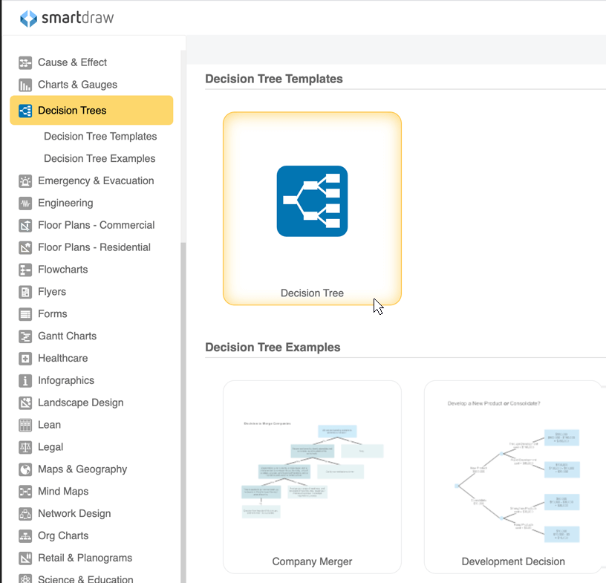Viewport: 606px width, 583px height.
Task: Go to Decision Tree Templates subcategory
Action: (x=100, y=137)
